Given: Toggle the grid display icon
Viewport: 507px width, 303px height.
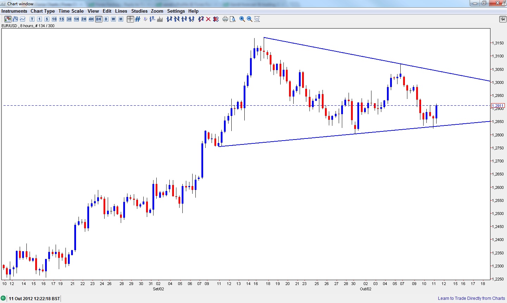Looking at the screenshot, I should pos(138,19).
